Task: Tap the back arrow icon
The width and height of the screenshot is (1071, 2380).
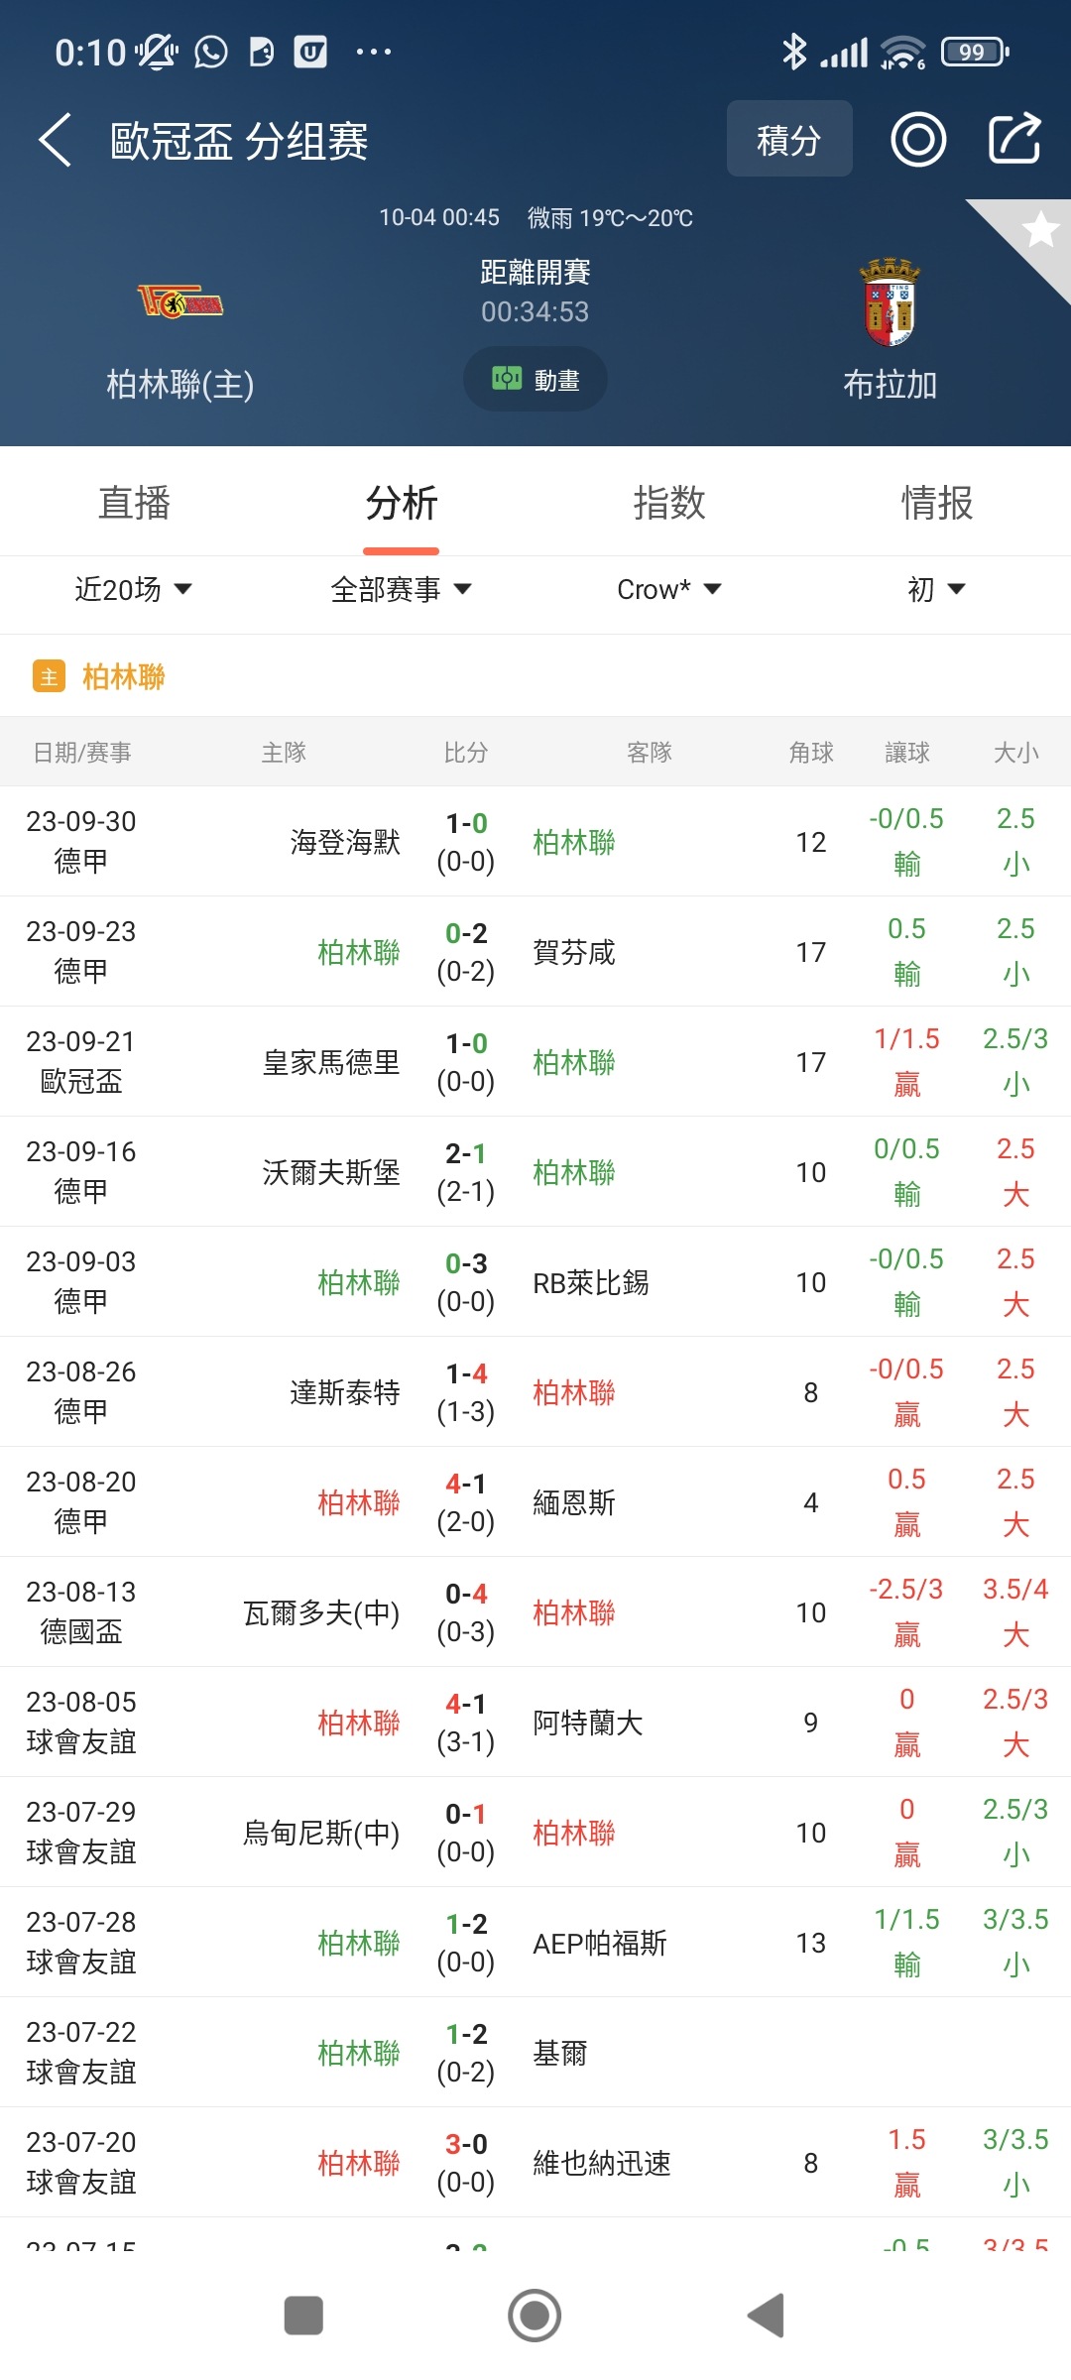Action: click(x=56, y=140)
